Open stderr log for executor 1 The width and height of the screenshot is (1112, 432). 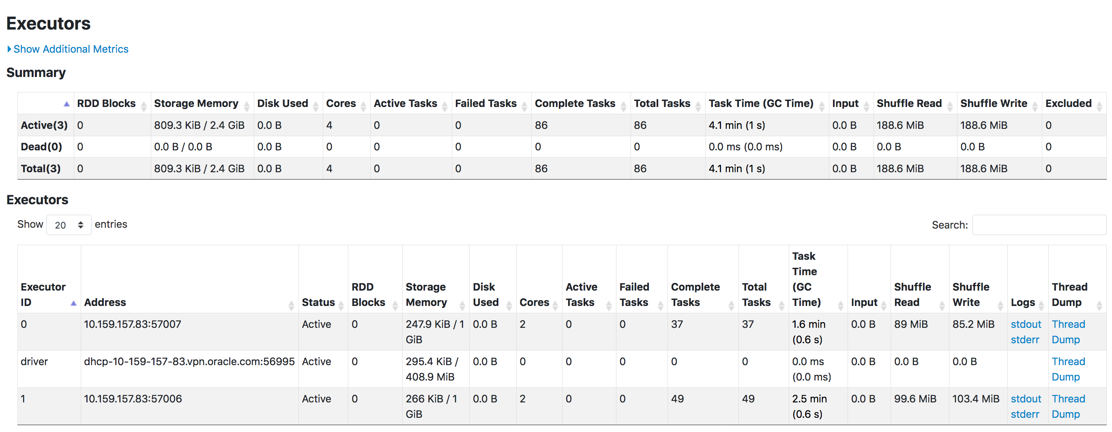[1025, 415]
